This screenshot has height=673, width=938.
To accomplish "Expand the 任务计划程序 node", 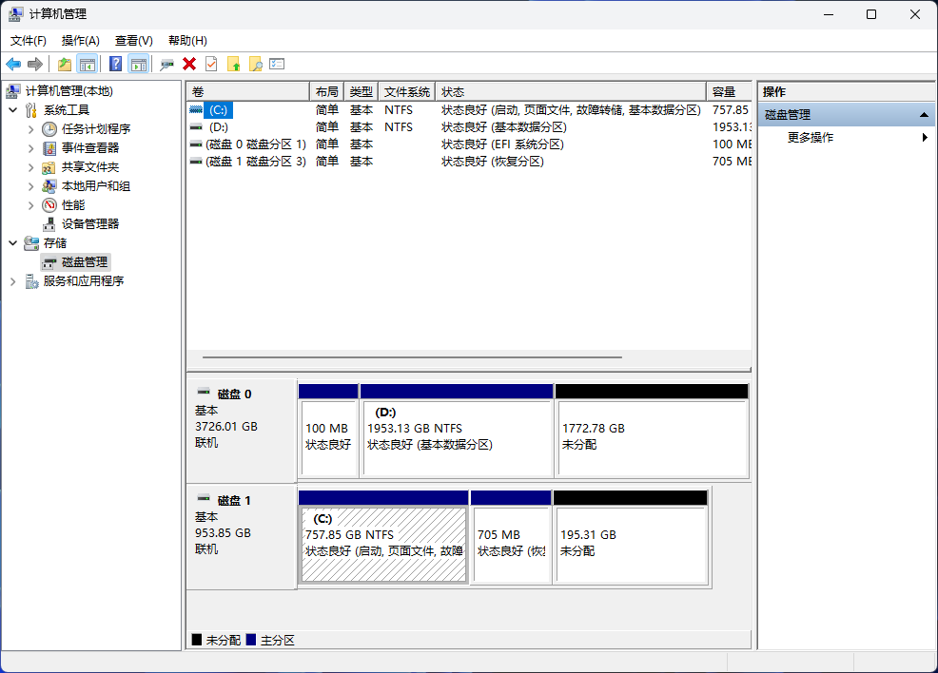I will (x=30, y=129).
